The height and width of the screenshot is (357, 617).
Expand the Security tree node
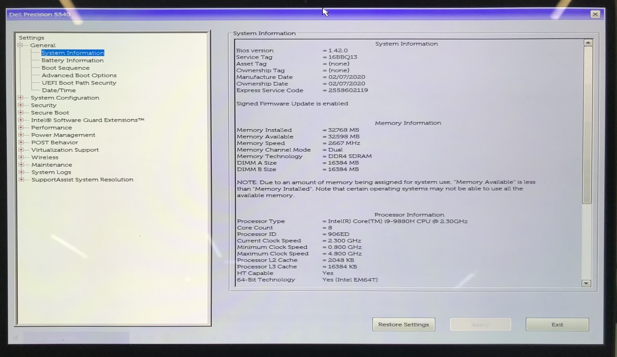pos(20,105)
